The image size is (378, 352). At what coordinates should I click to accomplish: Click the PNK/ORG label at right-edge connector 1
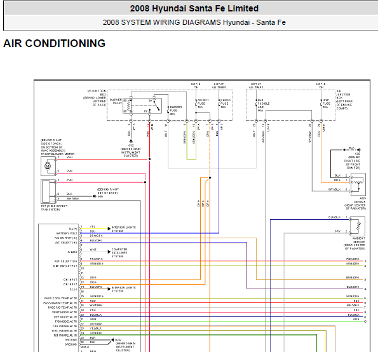click(x=353, y=259)
